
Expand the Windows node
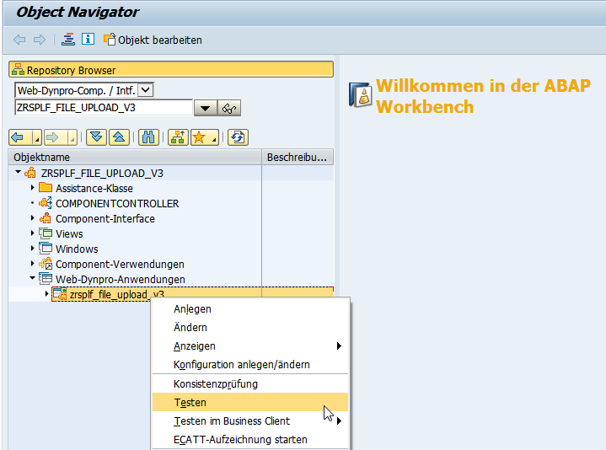(x=33, y=249)
